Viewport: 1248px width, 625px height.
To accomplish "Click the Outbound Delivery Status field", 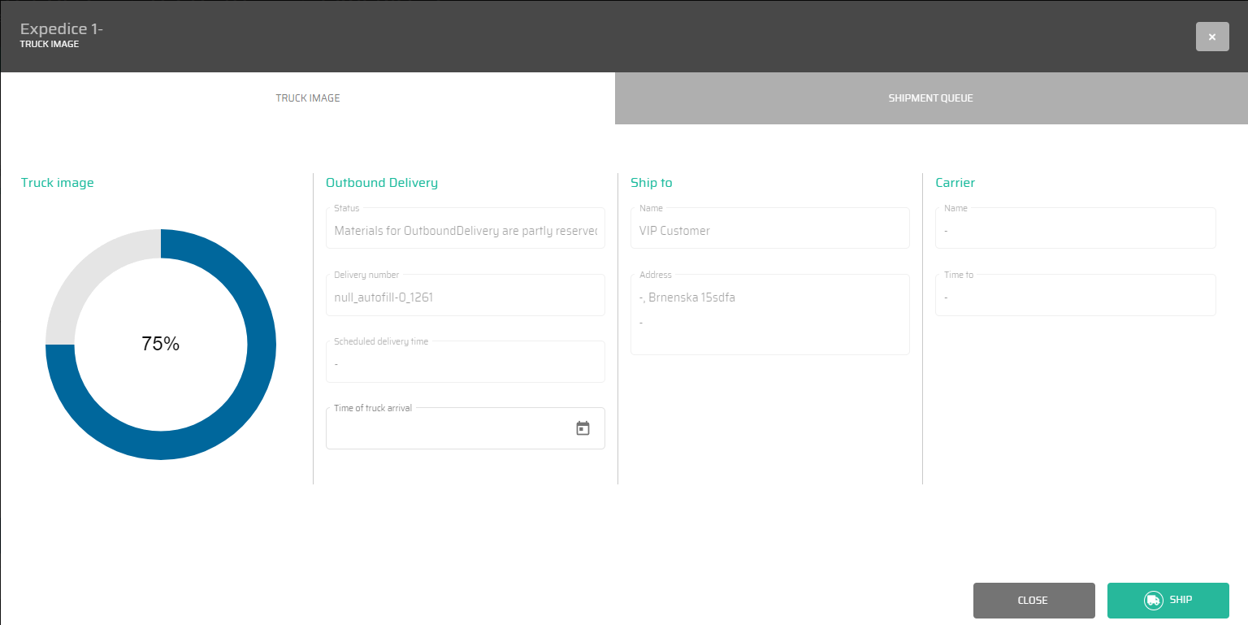I will tap(465, 231).
